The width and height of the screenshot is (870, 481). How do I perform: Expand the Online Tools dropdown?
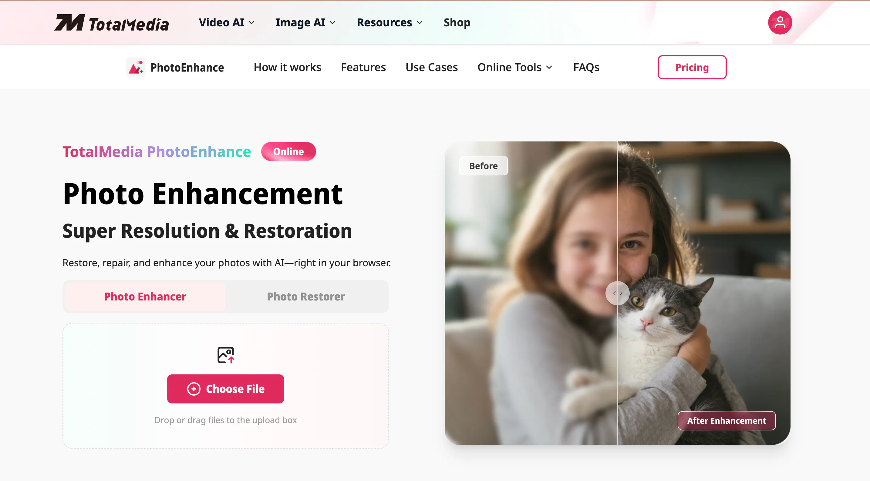[x=515, y=67]
